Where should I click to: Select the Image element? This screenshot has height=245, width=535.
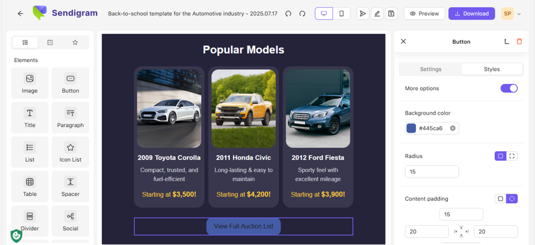tap(30, 83)
